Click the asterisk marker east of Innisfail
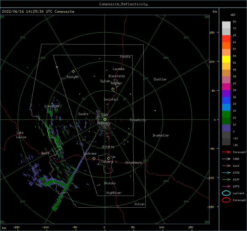Viewport: 247px width, 231px height. pos(130,94)
